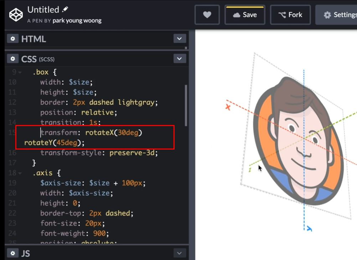Collapse the .box rule fold arrow
The width and height of the screenshot is (357, 260).
click(x=20, y=72)
